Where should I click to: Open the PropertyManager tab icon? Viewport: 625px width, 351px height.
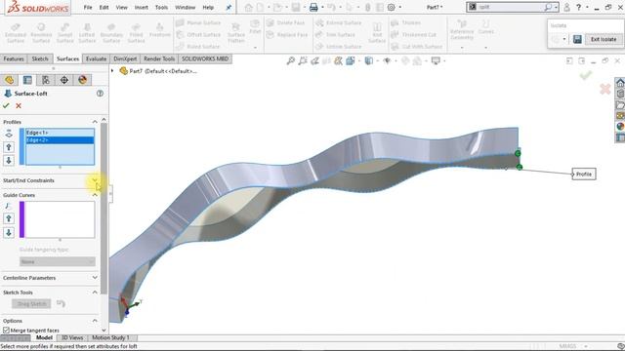point(27,80)
